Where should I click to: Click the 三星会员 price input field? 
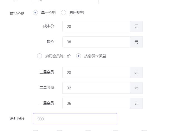point(96,73)
